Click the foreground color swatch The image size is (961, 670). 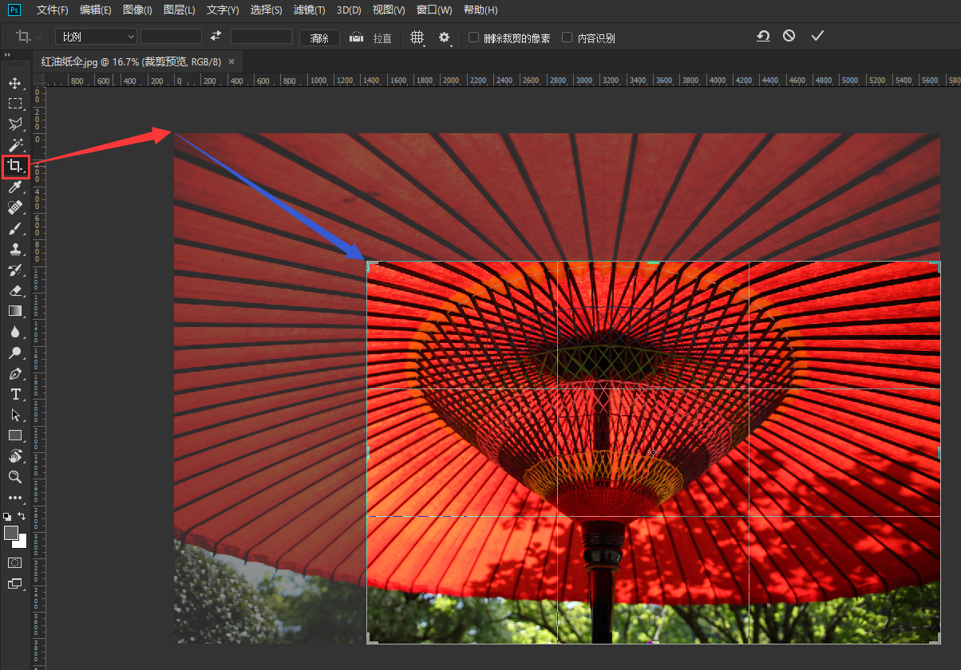click(11, 533)
